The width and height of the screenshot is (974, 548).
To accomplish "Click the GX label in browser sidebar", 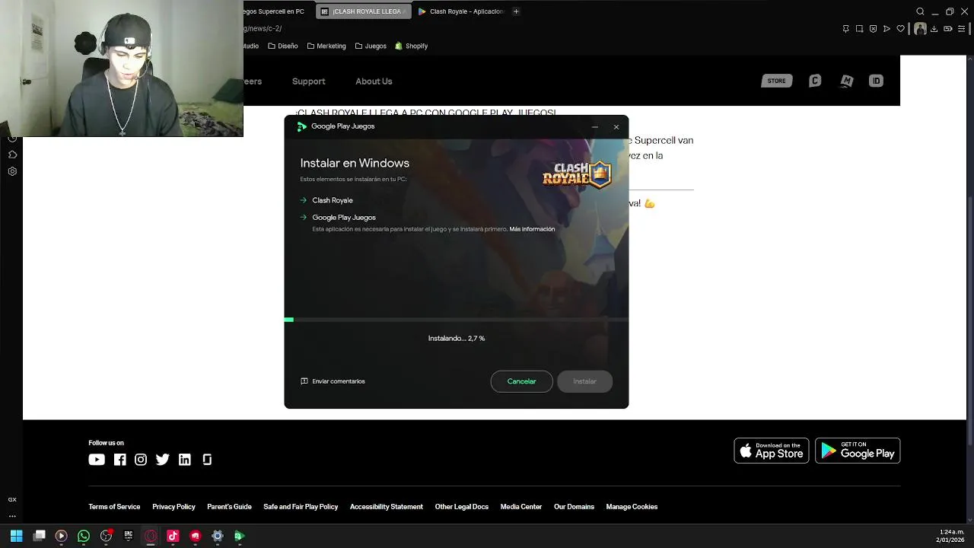I will (12, 499).
